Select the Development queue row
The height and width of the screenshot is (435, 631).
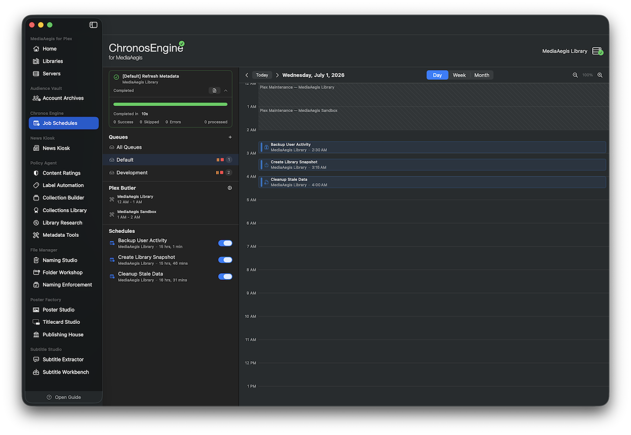point(170,173)
